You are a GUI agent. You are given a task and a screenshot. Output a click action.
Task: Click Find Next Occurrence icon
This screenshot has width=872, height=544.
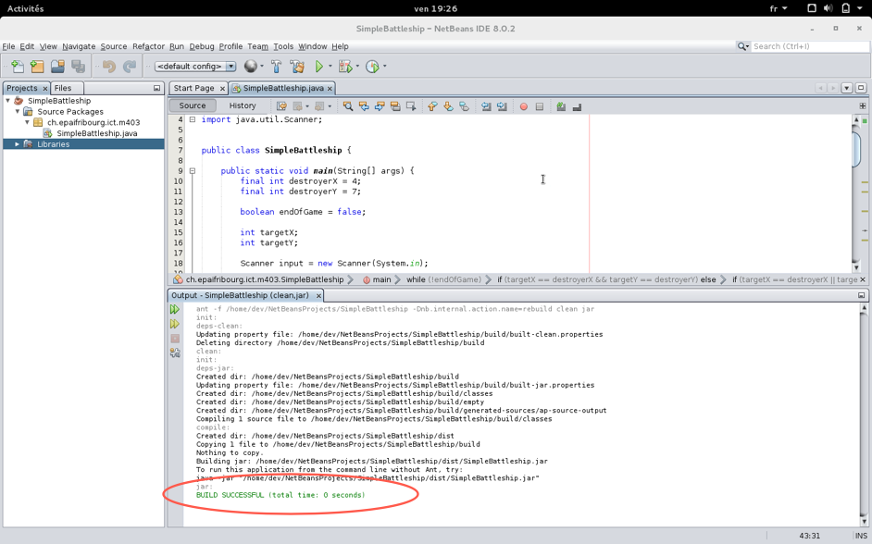(x=380, y=106)
